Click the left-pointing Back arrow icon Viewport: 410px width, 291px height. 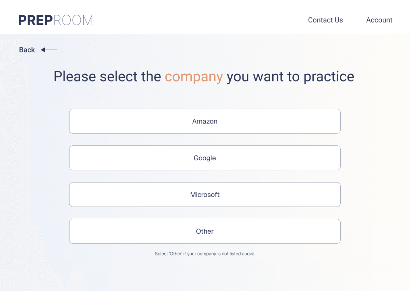pos(49,50)
